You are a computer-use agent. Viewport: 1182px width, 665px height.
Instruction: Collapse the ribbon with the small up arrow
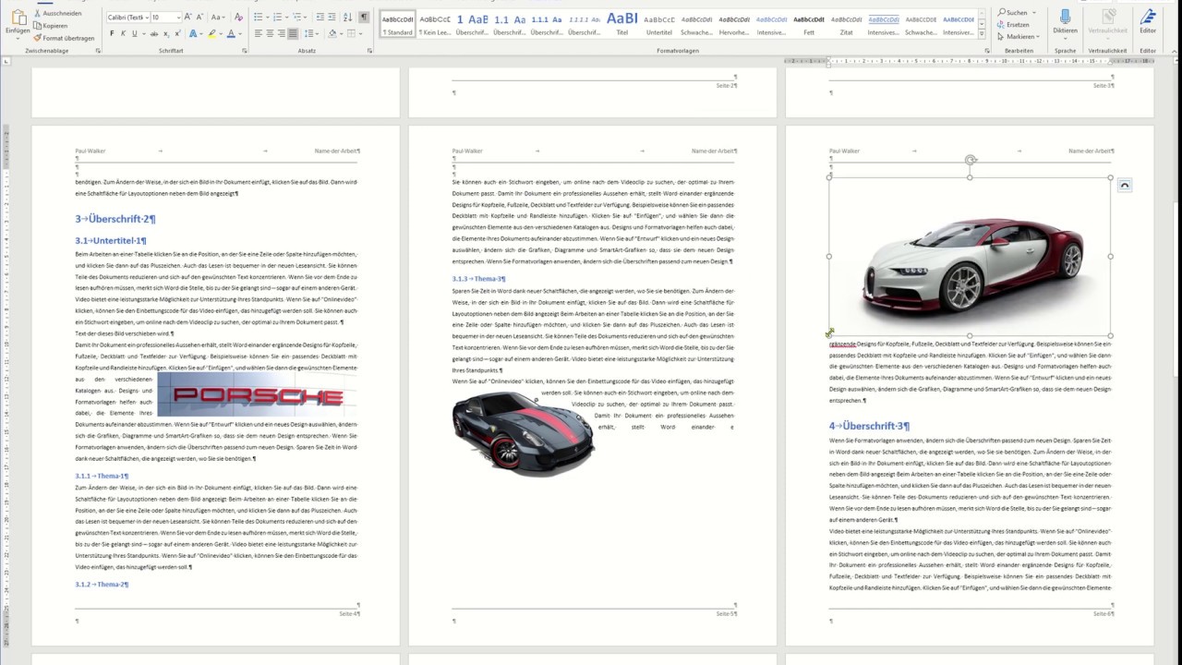[x=1173, y=51]
